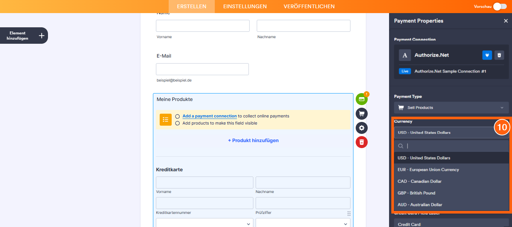Click the E-Mail field label
Screen dimensions: 512x227
pyautogui.click(x=164, y=56)
